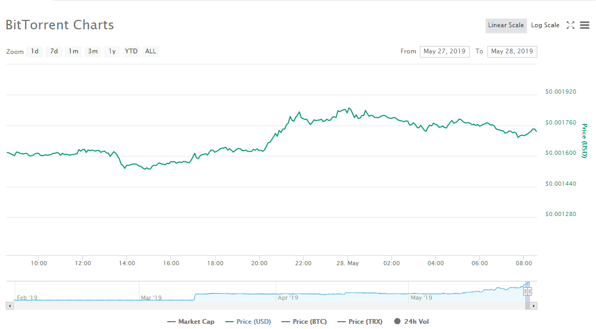Set zoom to 1y
596x329 pixels.
coord(112,51)
